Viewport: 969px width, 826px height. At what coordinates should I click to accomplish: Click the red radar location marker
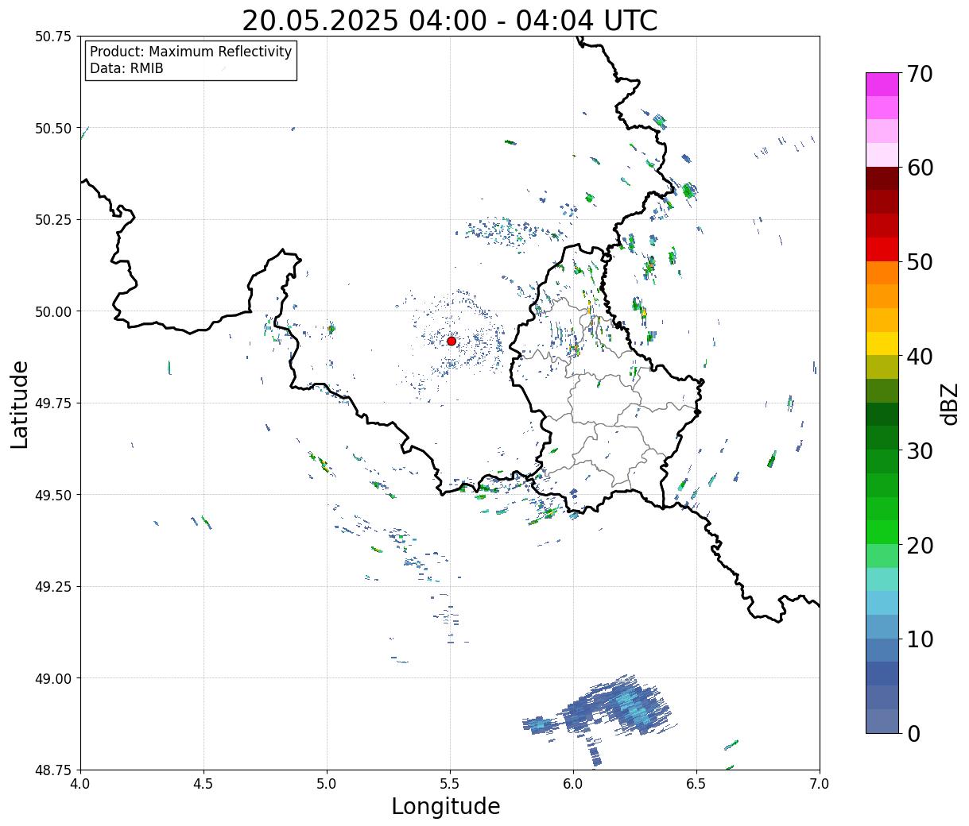pos(452,341)
